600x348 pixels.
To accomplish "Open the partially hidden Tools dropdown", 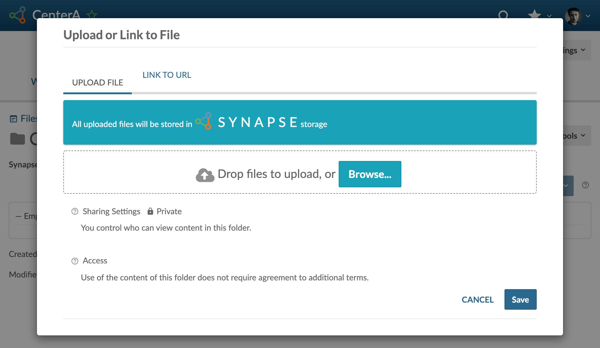I will tap(576, 136).
